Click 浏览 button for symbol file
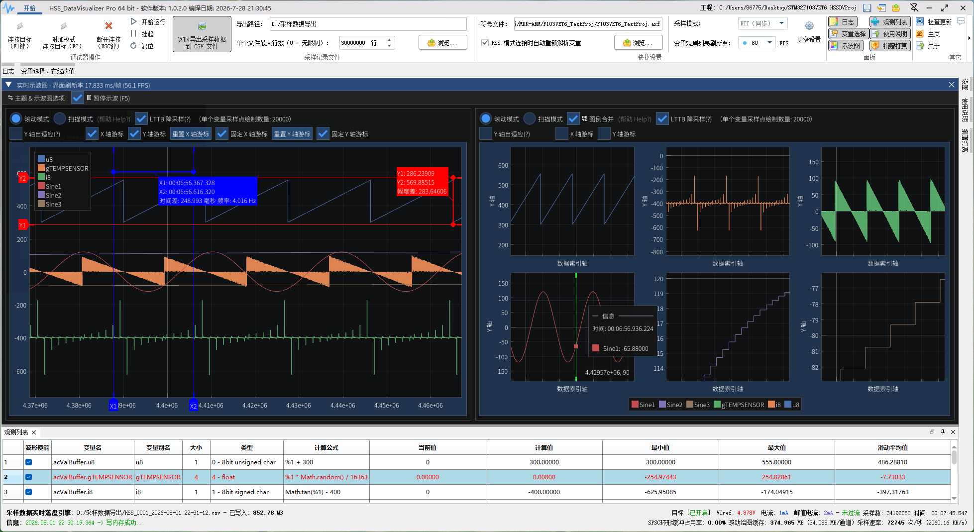Screen dimensions: 974x532 point(639,43)
